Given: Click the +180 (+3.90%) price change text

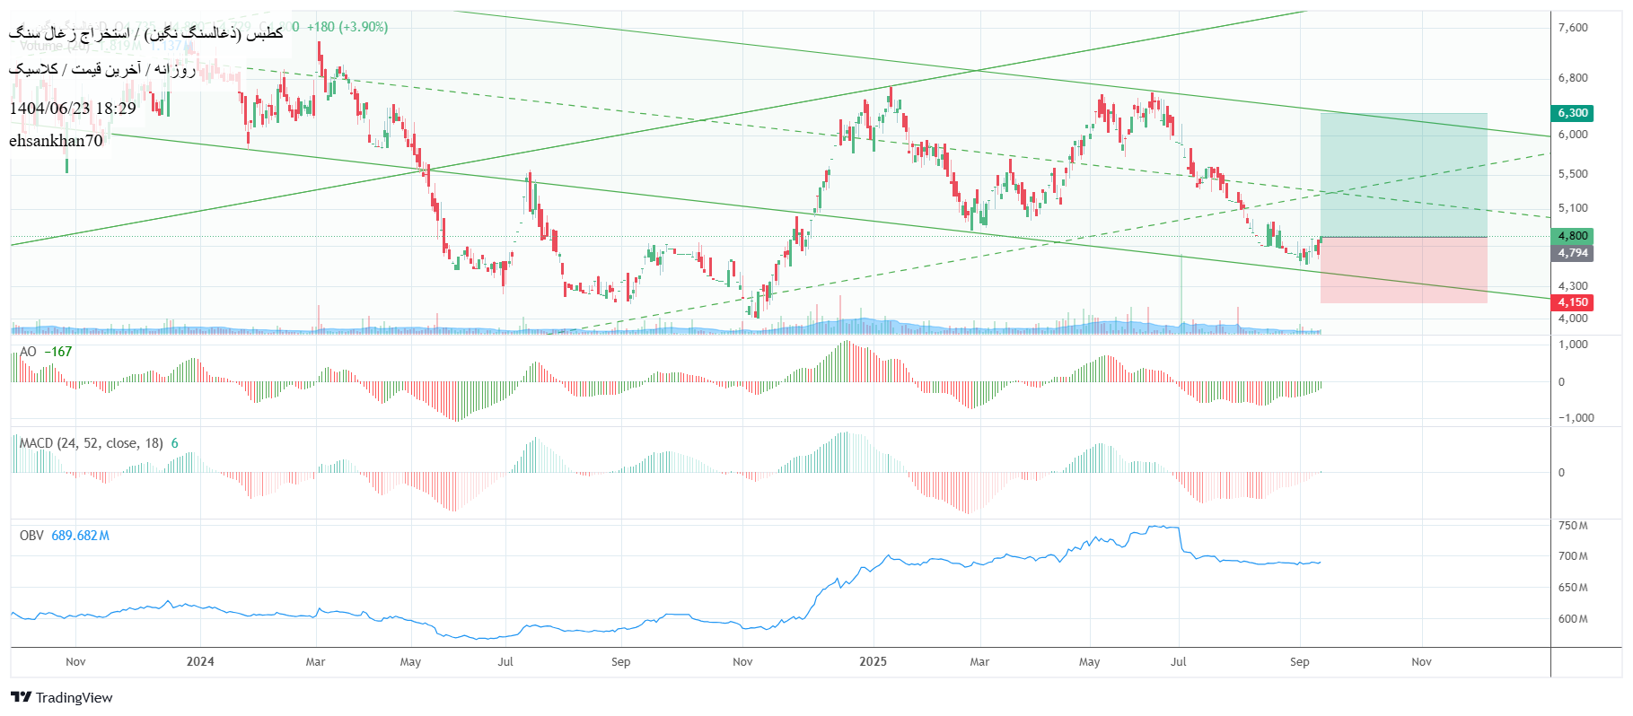Looking at the screenshot, I should (347, 27).
